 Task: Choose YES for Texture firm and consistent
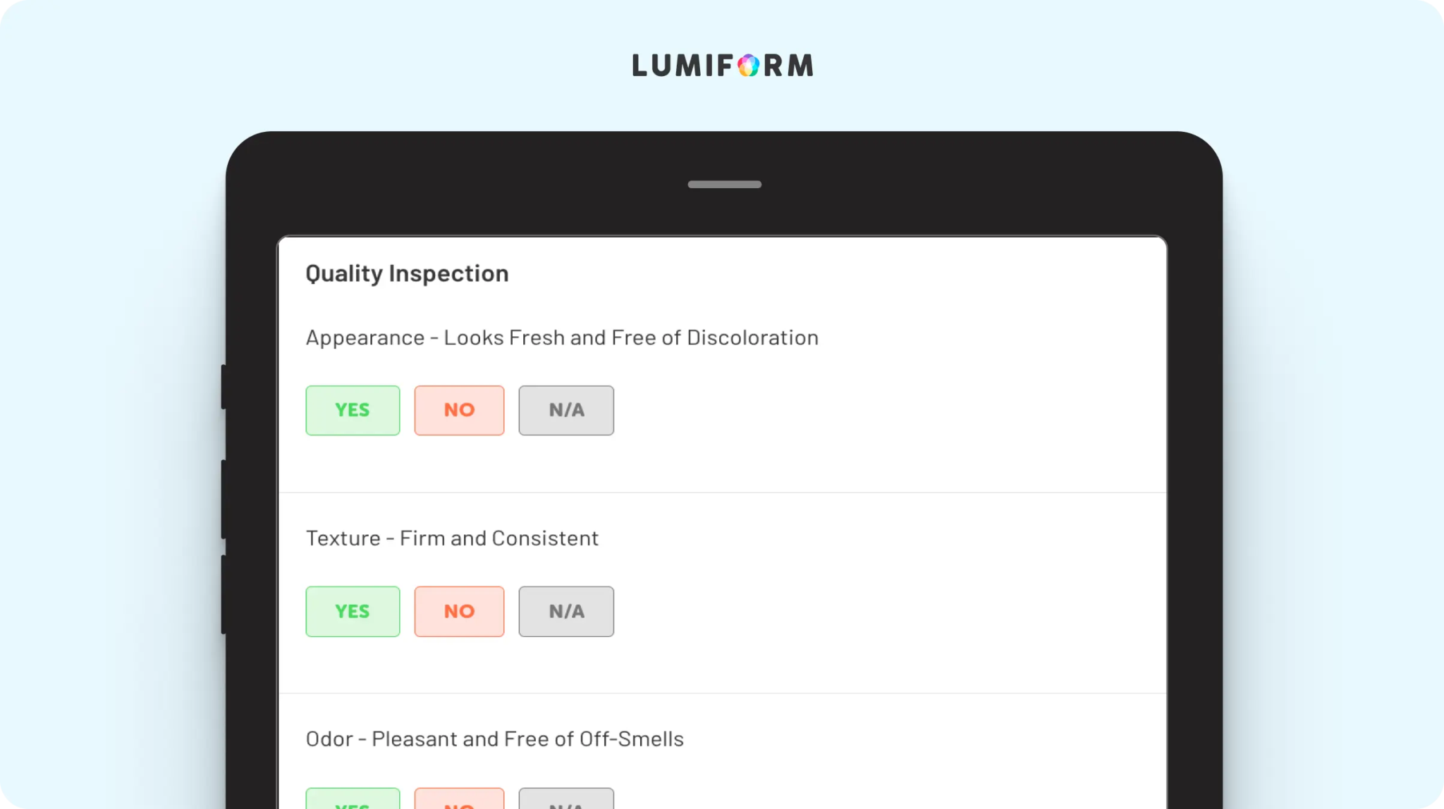[353, 611]
